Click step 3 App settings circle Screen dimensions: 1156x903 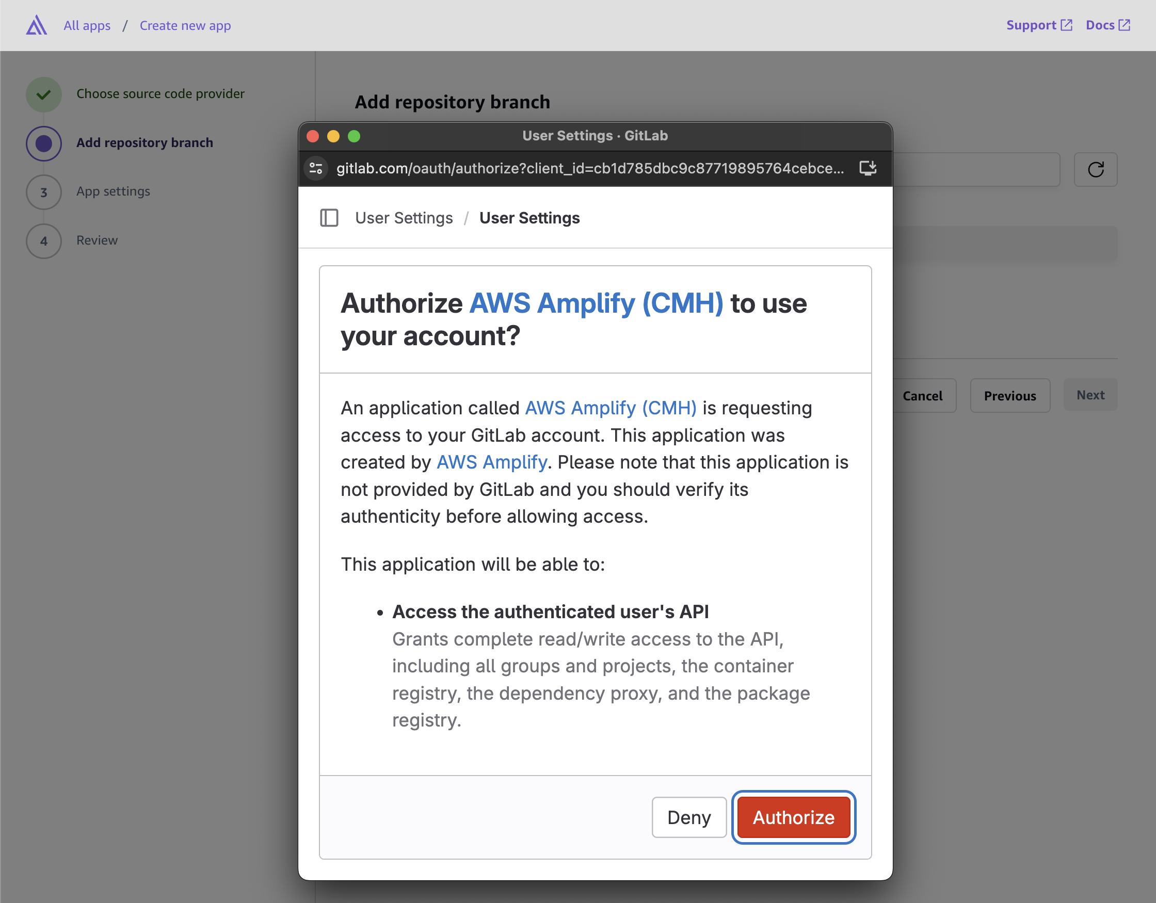(x=43, y=192)
